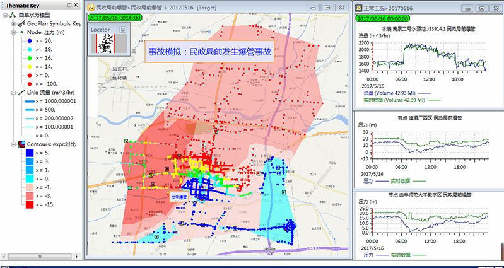The width and height of the screenshot is (504, 268).
Task: Select the blue >= 20. node color swatch
Action: pos(30,40)
